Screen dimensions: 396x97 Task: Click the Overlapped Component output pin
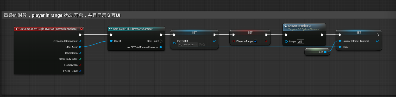pos(80,41)
